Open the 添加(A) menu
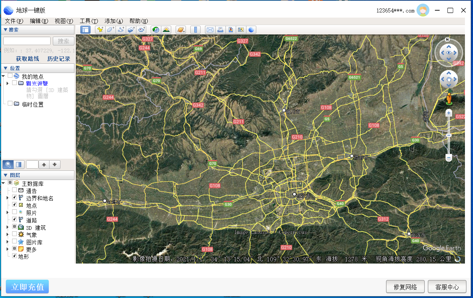The image size is (473, 298). (114, 21)
